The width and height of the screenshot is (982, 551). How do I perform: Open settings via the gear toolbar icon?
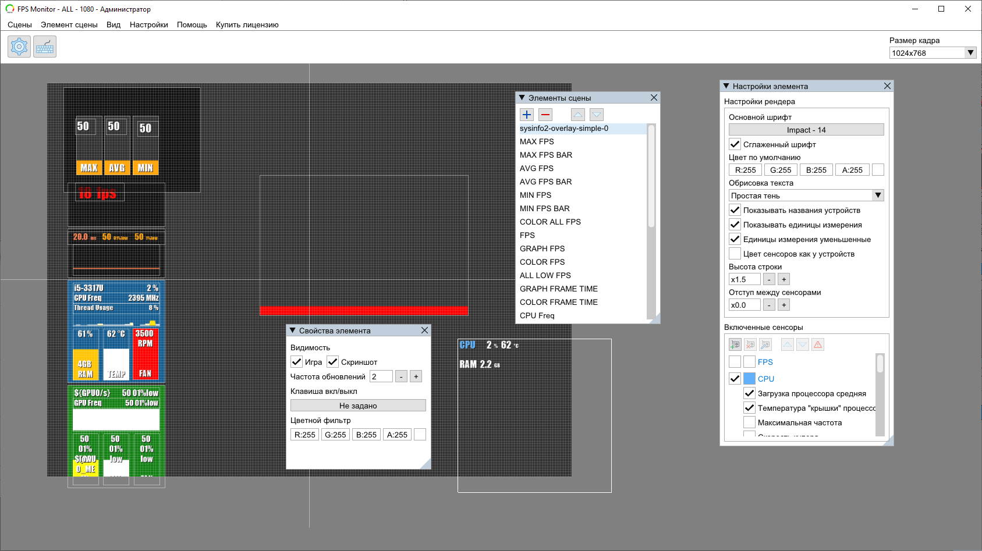coord(19,47)
